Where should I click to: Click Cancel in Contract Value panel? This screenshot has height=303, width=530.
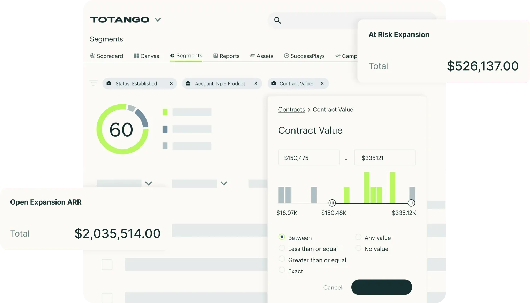pos(333,287)
